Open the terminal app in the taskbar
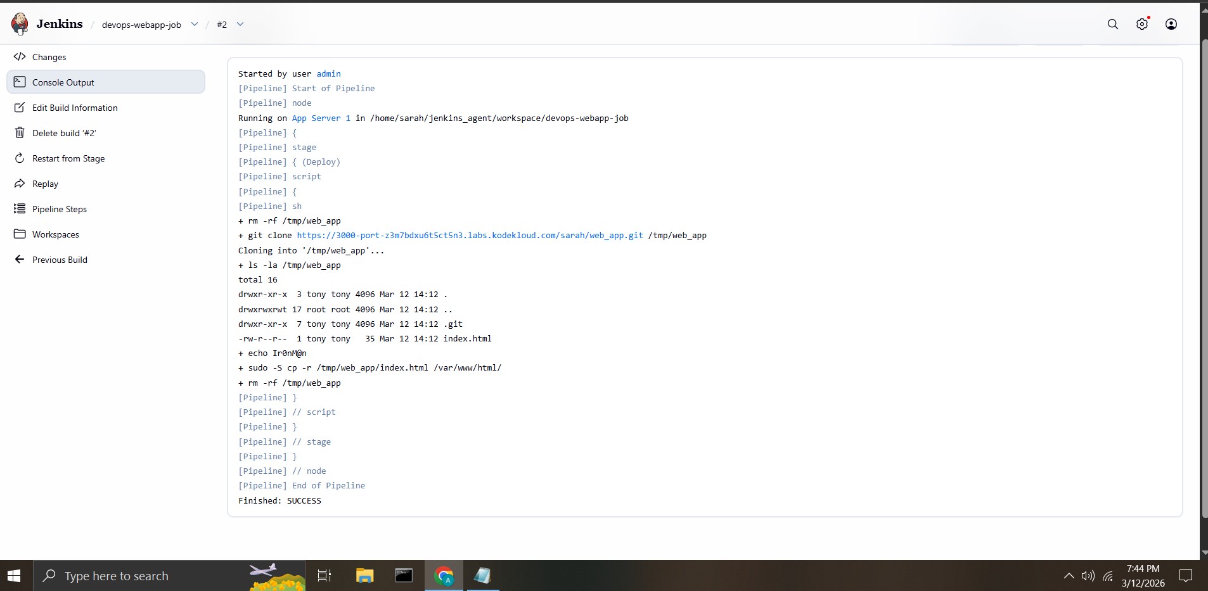 pyautogui.click(x=404, y=576)
